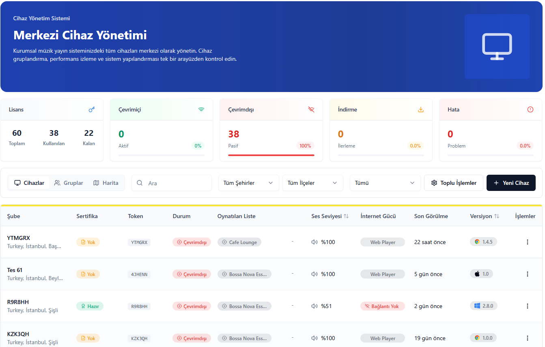This screenshot has width=545, height=347.
Task: Click the İndirme download icon
Action: pos(421,109)
